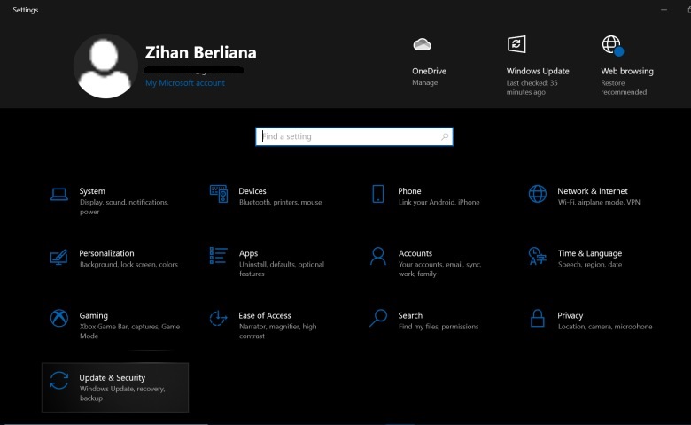Click the Zihan Berliana account name

(x=201, y=52)
